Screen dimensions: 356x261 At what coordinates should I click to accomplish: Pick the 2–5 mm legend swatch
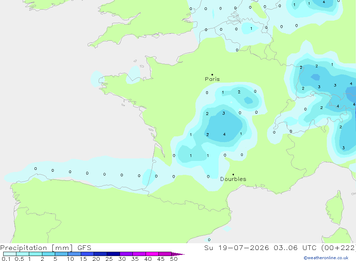coord(48,254)
